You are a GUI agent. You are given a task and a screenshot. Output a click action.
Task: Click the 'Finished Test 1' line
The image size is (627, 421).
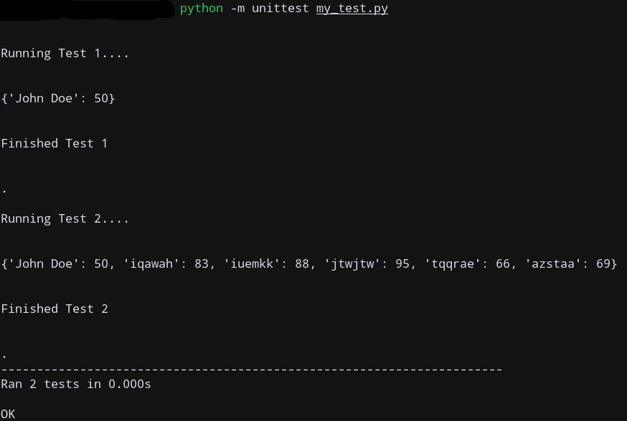[54, 143]
